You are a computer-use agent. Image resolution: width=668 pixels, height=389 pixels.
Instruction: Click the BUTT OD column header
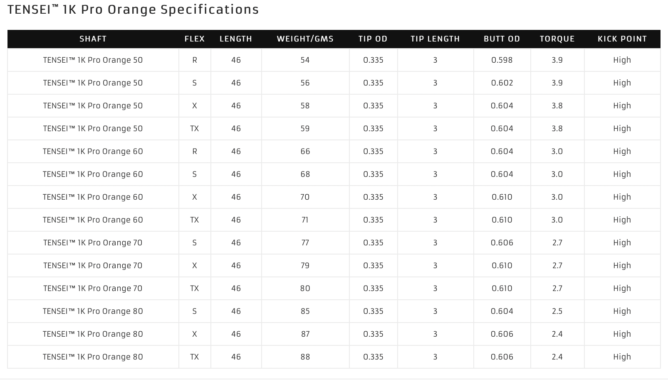tap(502, 39)
